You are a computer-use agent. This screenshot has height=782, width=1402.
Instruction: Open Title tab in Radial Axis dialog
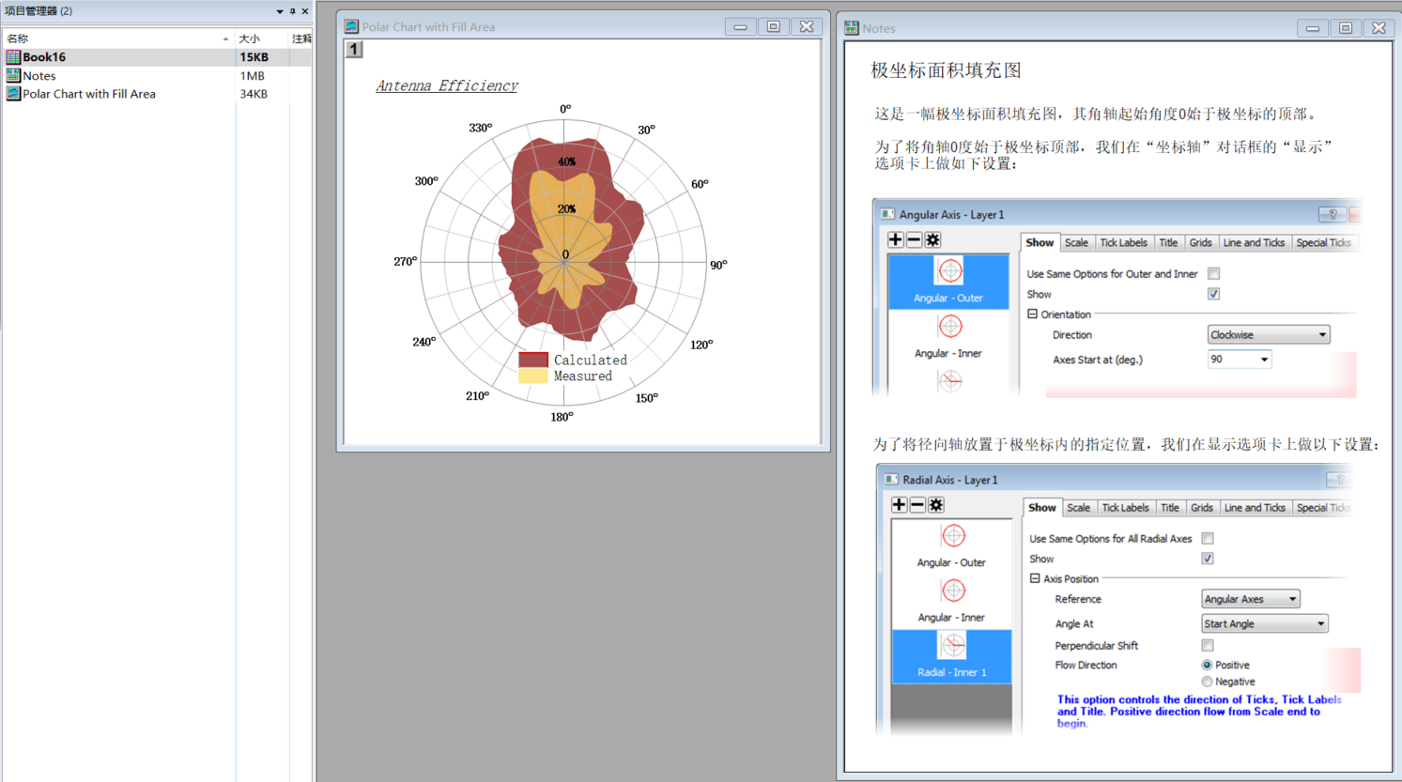[x=1169, y=508]
